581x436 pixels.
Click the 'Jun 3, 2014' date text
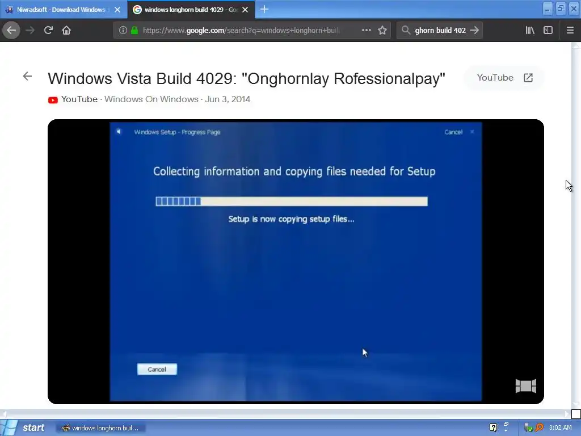pyautogui.click(x=228, y=99)
